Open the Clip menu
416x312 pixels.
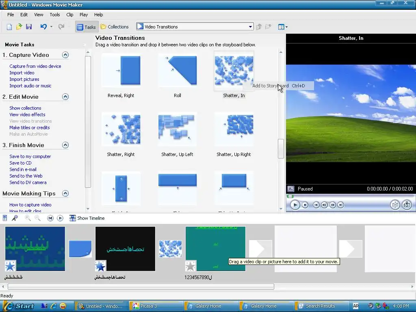click(70, 15)
